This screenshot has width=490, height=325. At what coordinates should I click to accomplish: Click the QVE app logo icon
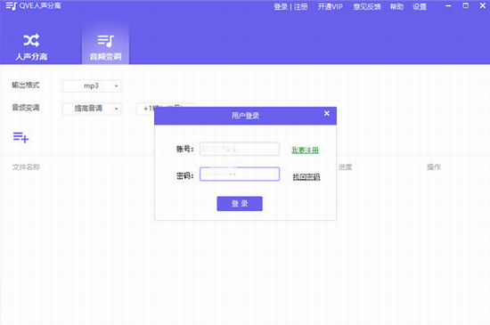[11, 6]
